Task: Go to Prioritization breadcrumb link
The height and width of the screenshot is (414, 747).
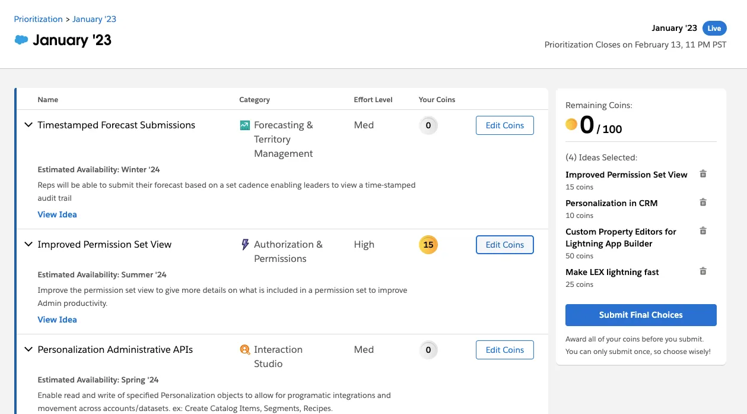Action: tap(39, 19)
